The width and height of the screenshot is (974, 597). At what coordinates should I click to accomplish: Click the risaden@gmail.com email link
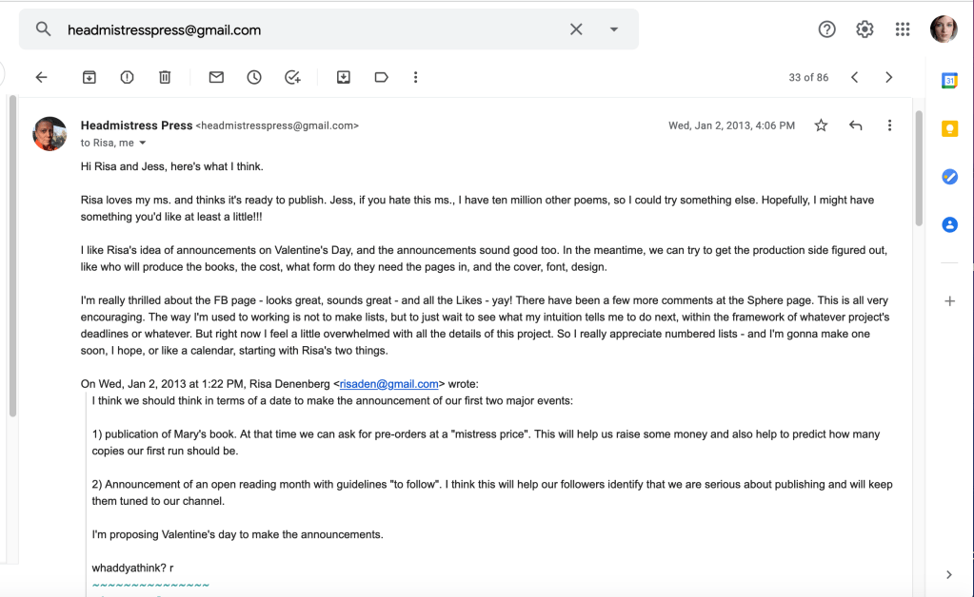click(388, 384)
